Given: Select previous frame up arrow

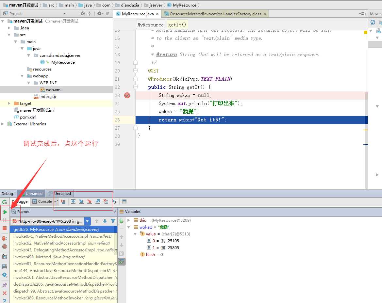Looking at the screenshot, I should click(97, 221).
